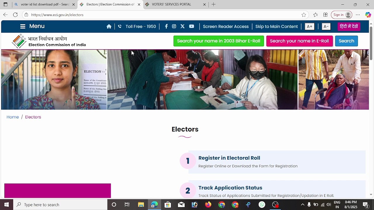Open WhatsApp from the taskbar

pos(262,205)
